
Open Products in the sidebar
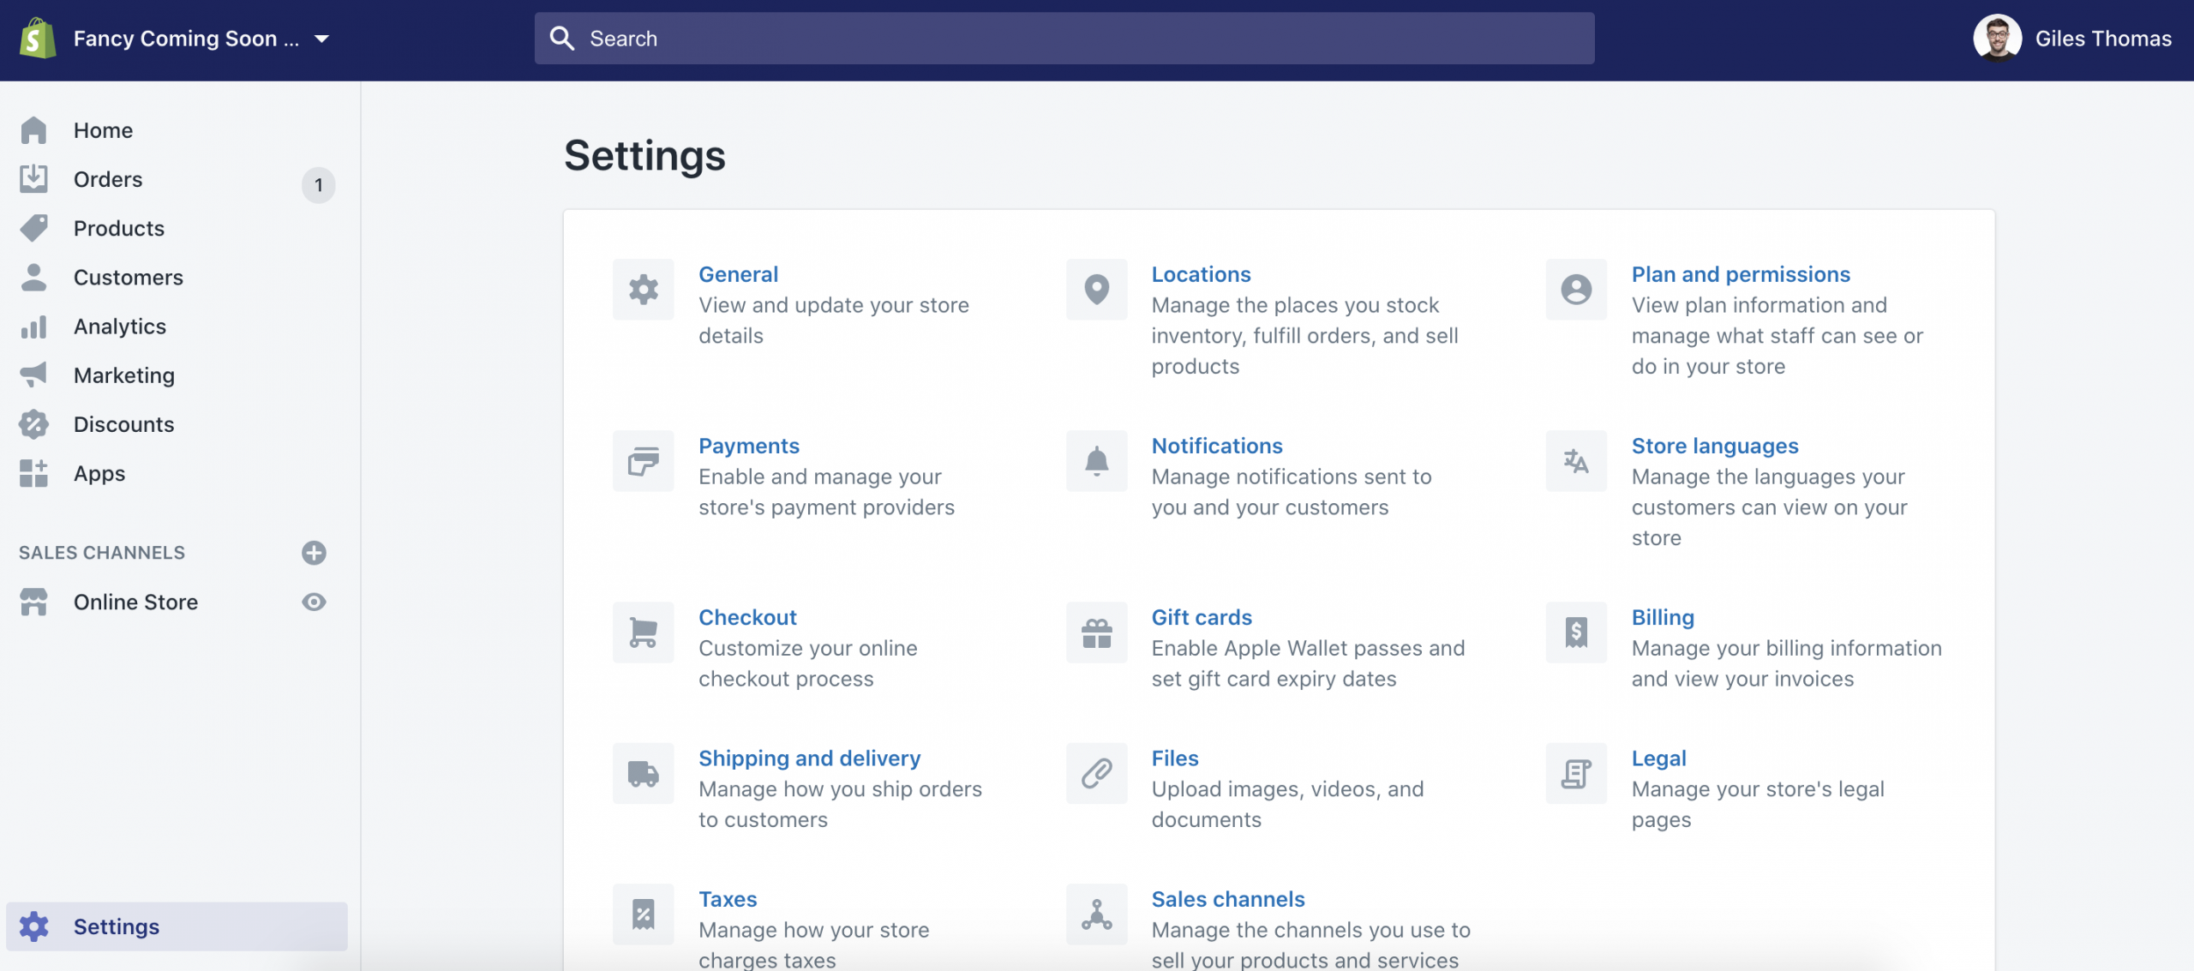coord(118,228)
